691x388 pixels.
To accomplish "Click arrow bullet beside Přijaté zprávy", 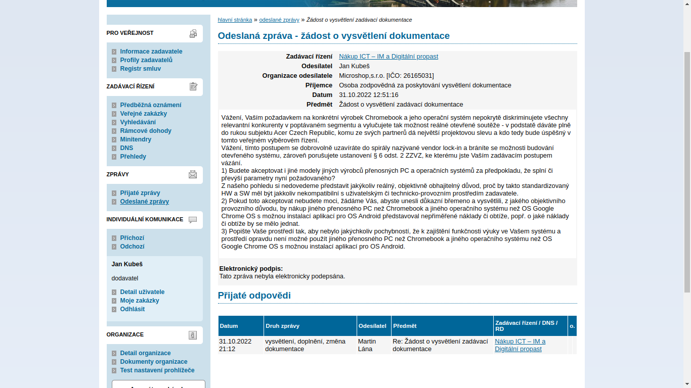I will (114, 193).
